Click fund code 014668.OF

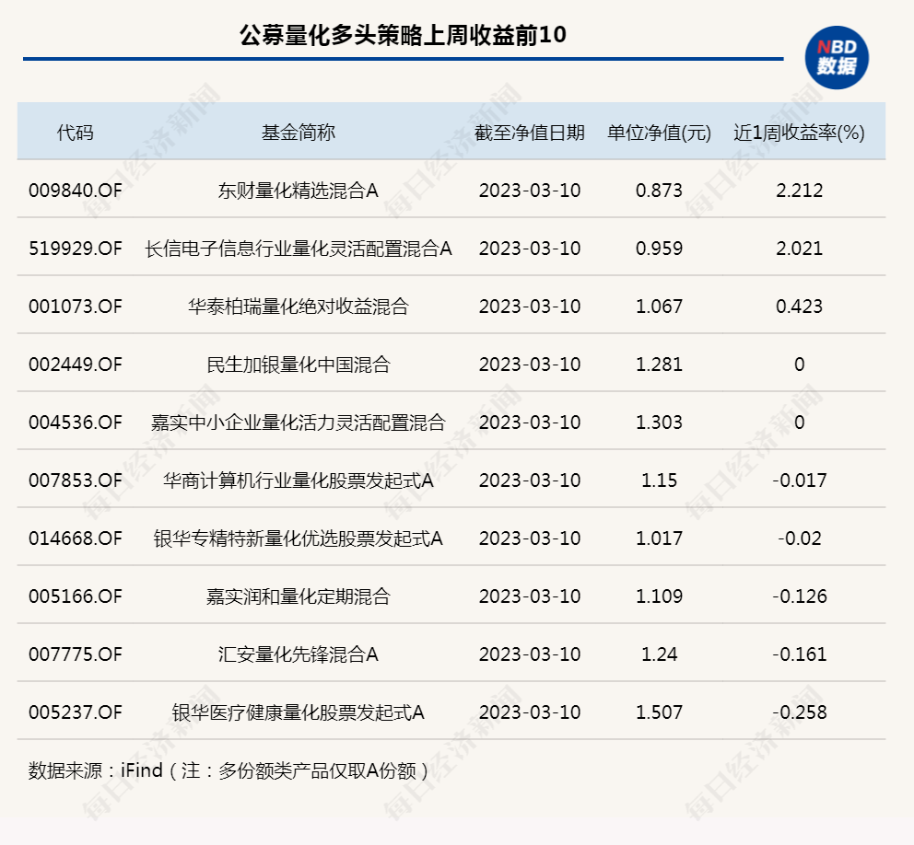tap(75, 538)
